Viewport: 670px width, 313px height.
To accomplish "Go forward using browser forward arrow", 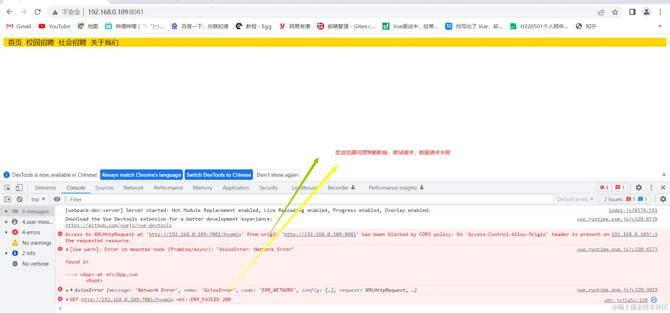I will coord(23,12).
